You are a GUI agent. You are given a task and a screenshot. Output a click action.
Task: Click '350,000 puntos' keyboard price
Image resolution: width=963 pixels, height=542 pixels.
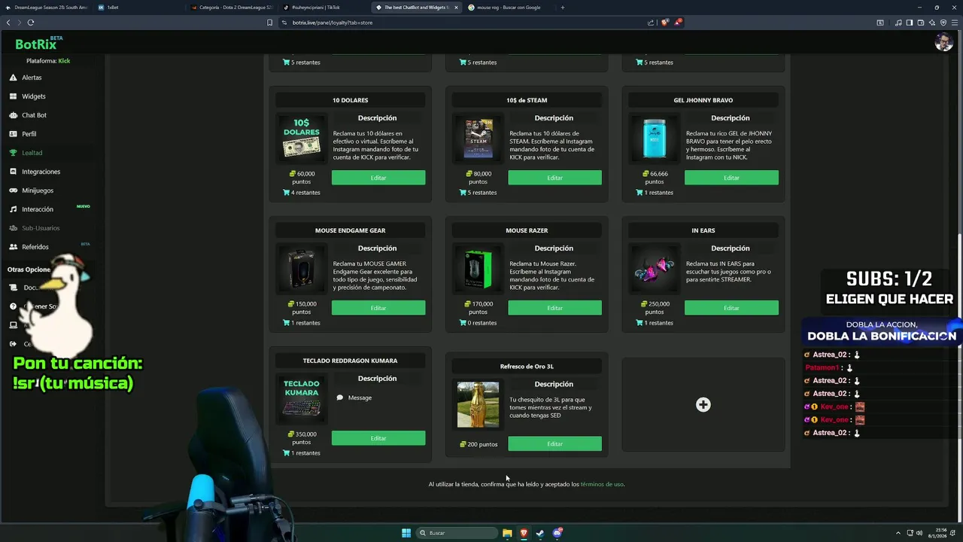pyautogui.click(x=302, y=438)
